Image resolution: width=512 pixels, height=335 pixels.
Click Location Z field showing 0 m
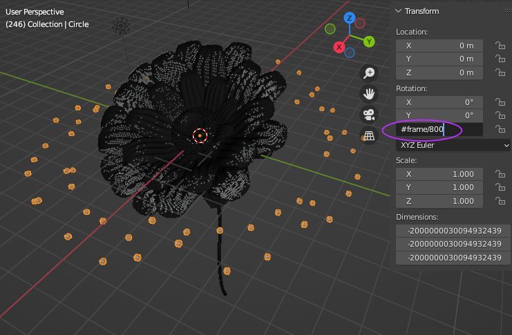coord(439,73)
